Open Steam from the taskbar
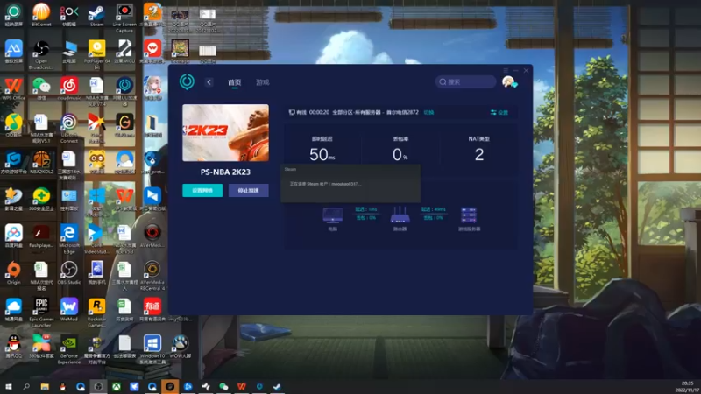The height and width of the screenshot is (394, 701). click(x=277, y=386)
